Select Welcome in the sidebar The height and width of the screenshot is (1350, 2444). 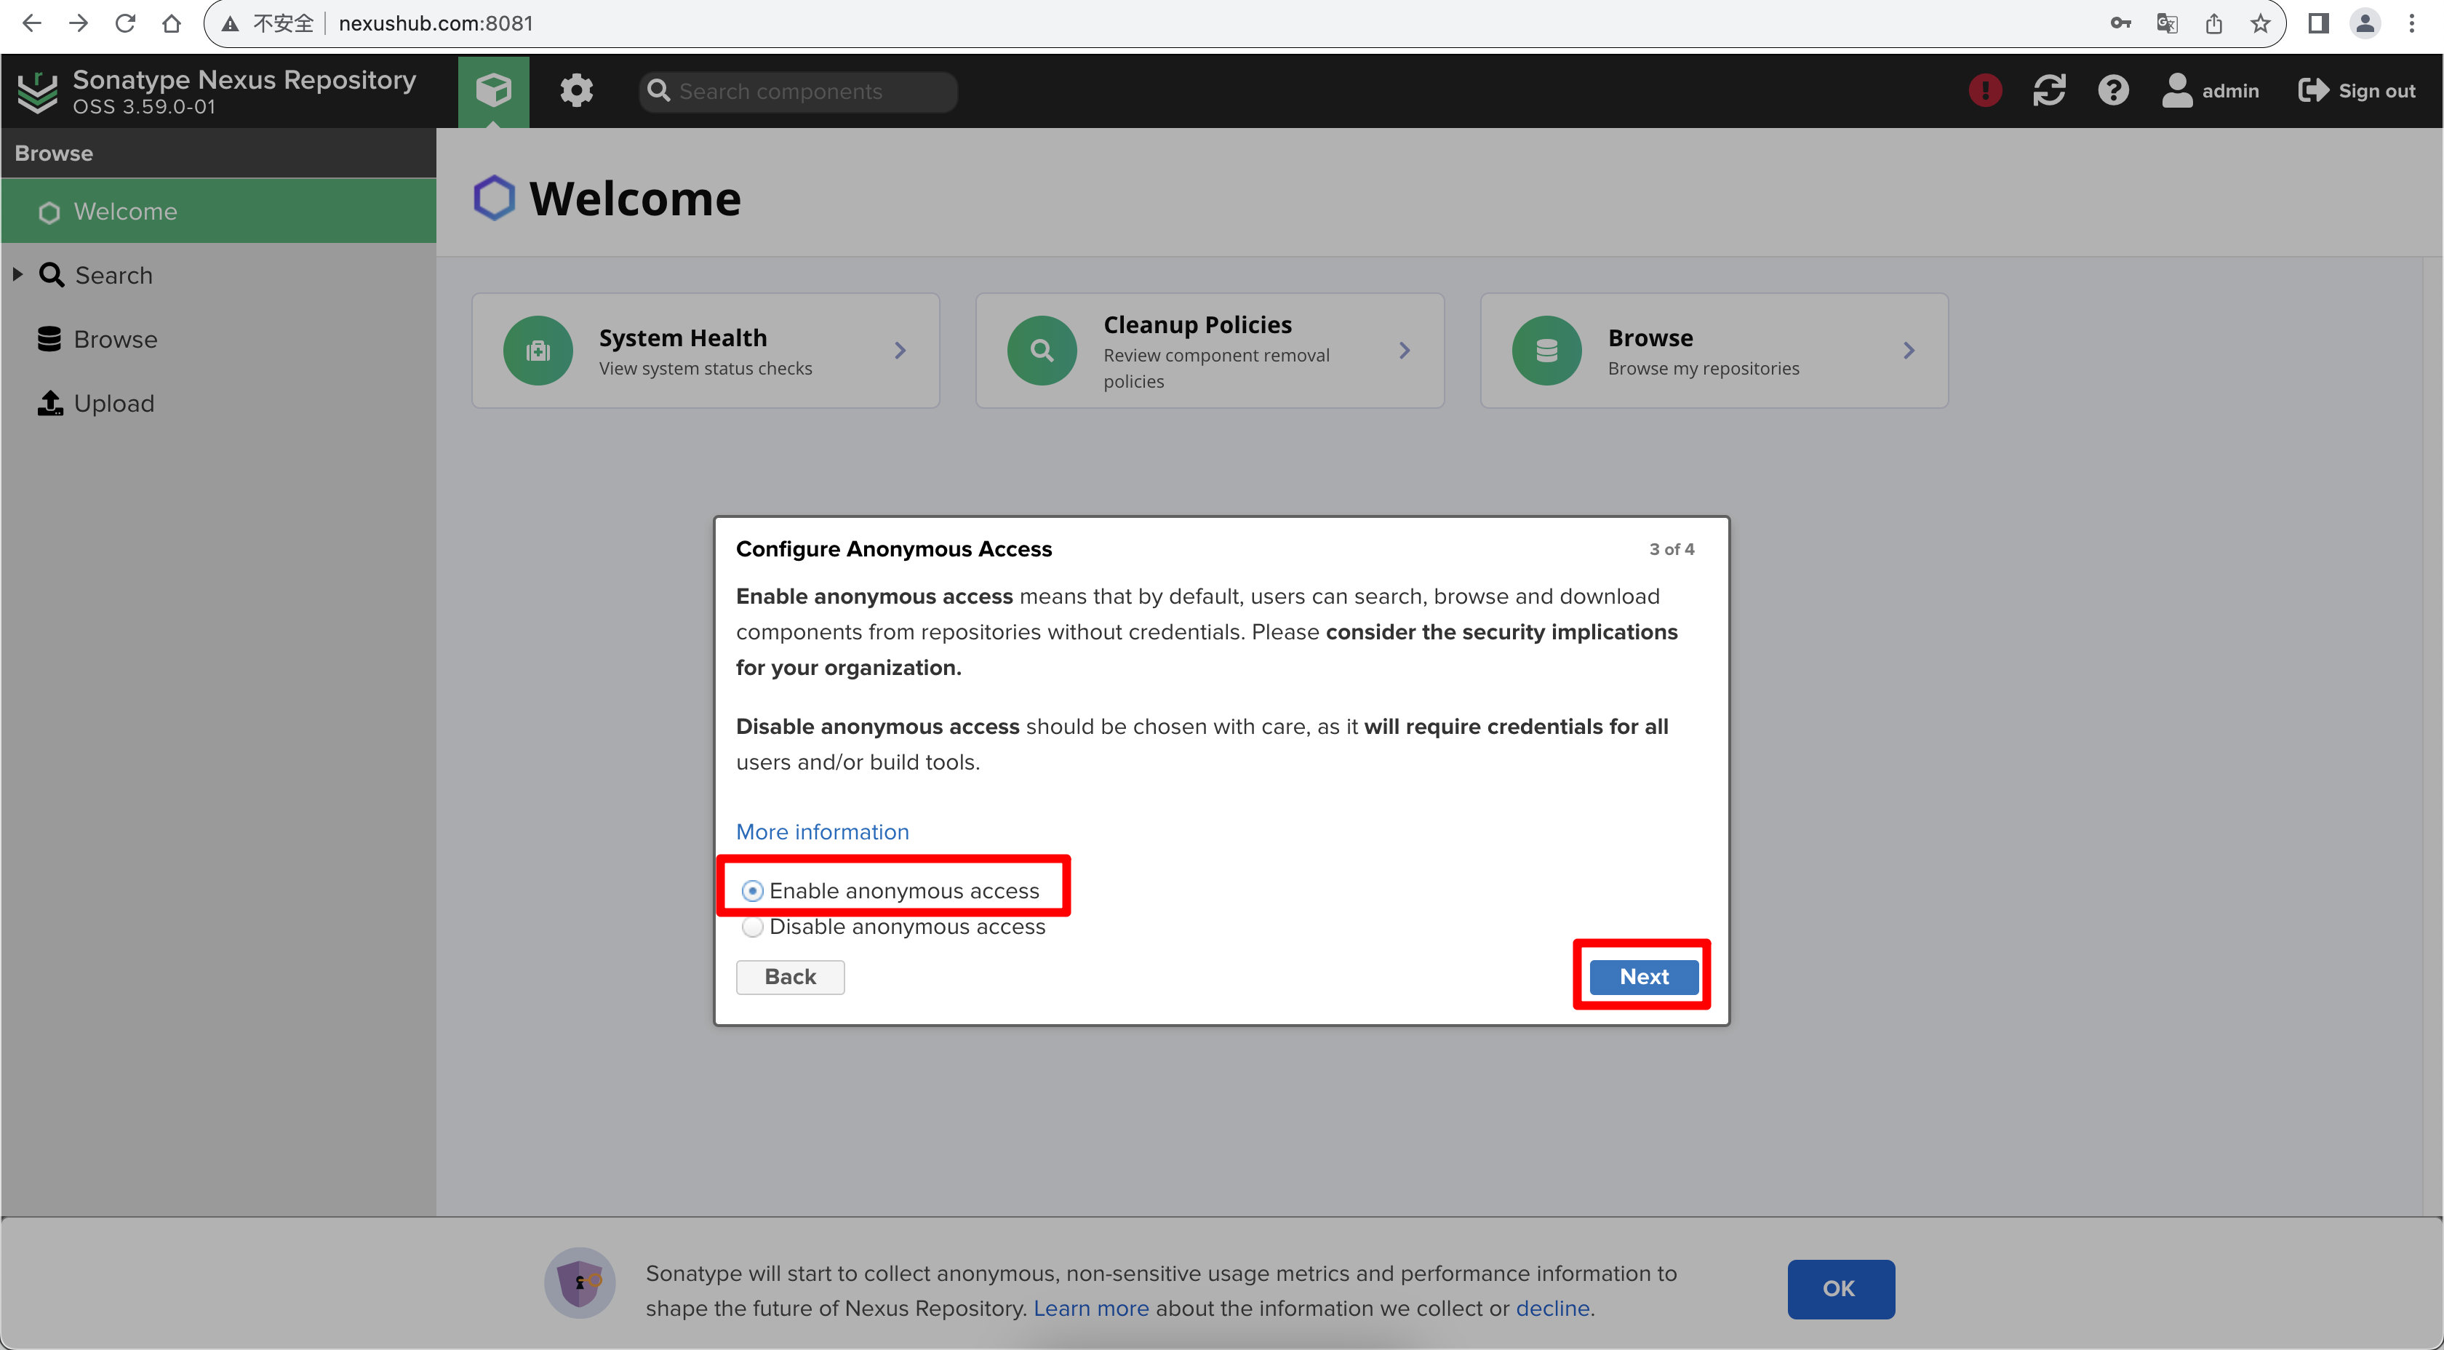(x=218, y=211)
